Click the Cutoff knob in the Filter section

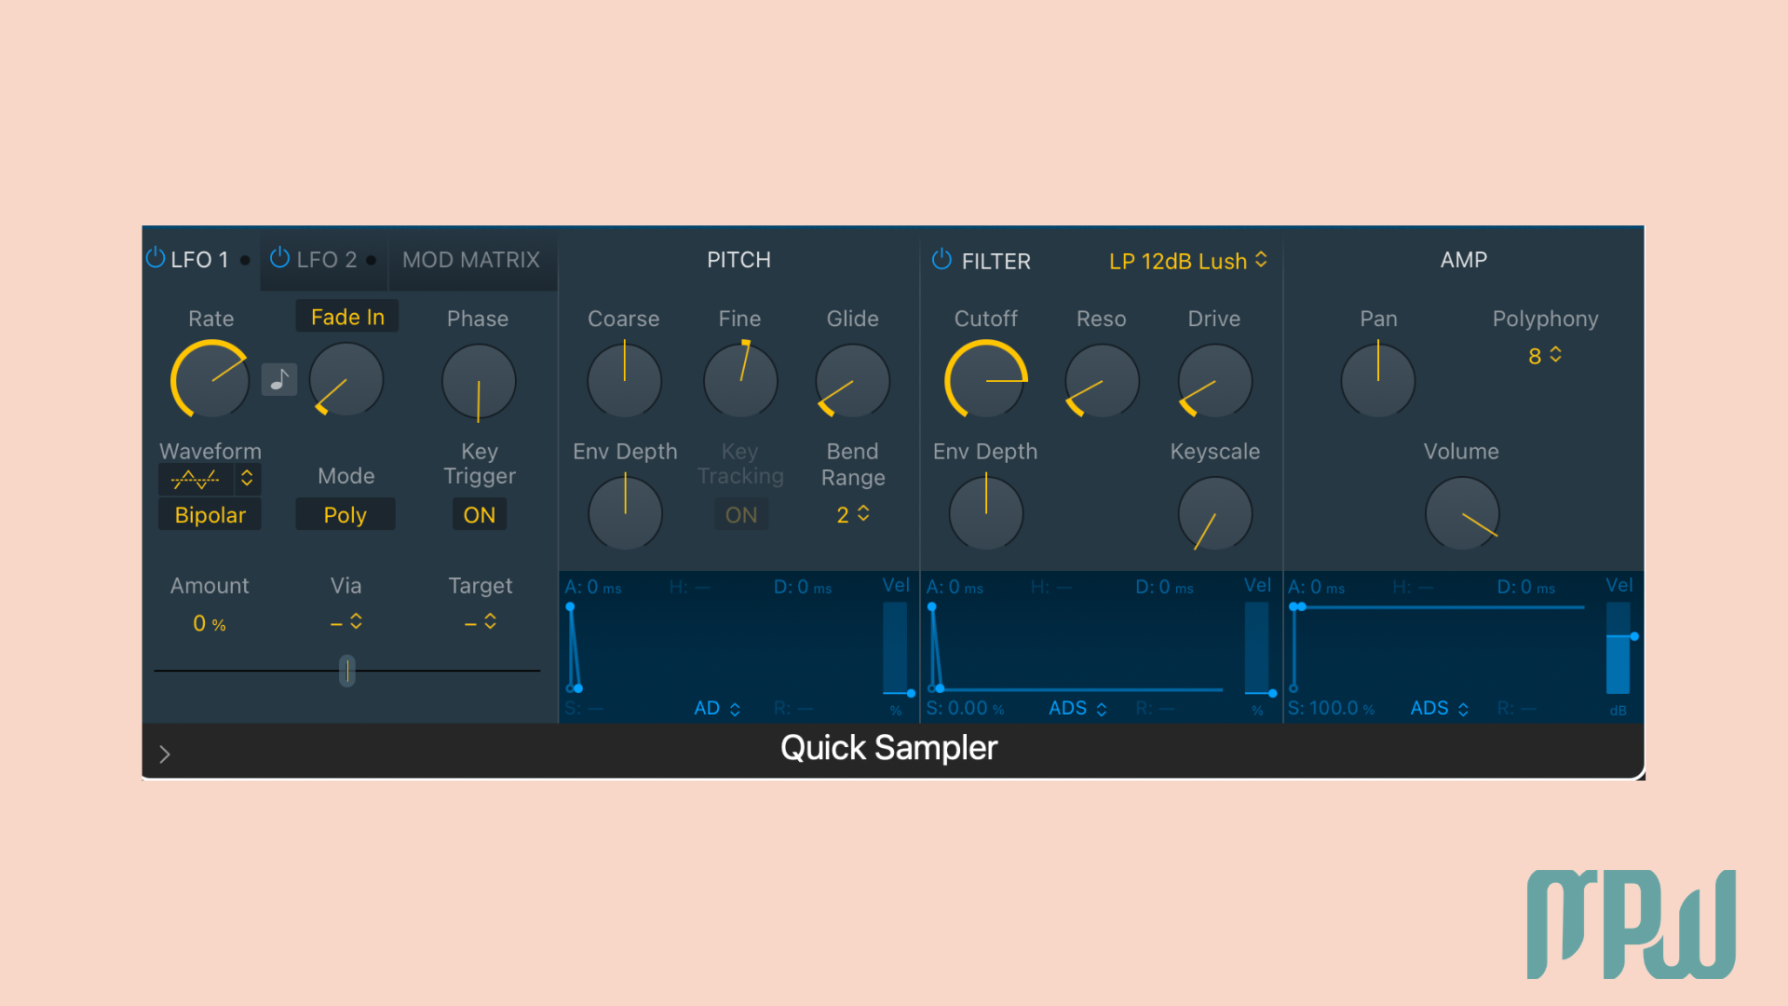coord(985,380)
